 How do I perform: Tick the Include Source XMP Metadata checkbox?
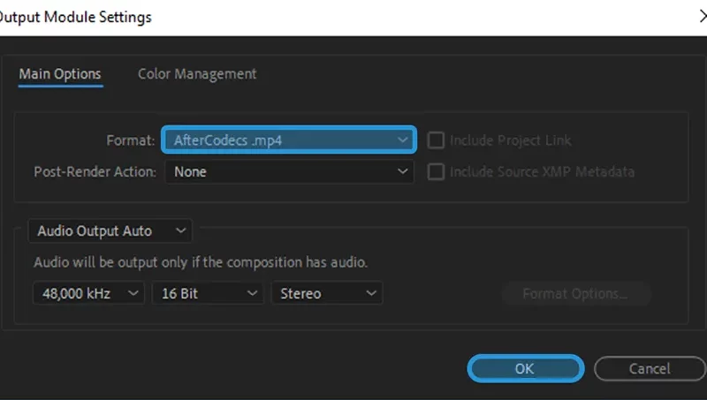point(436,171)
